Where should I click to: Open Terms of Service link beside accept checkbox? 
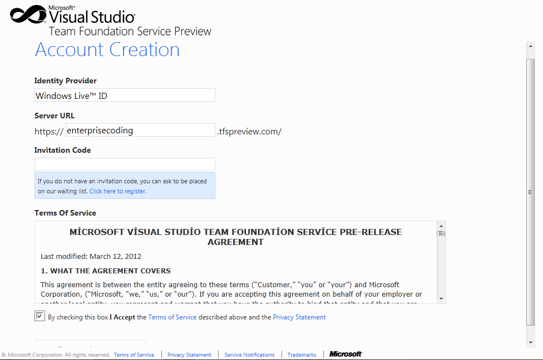click(x=172, y=317)
